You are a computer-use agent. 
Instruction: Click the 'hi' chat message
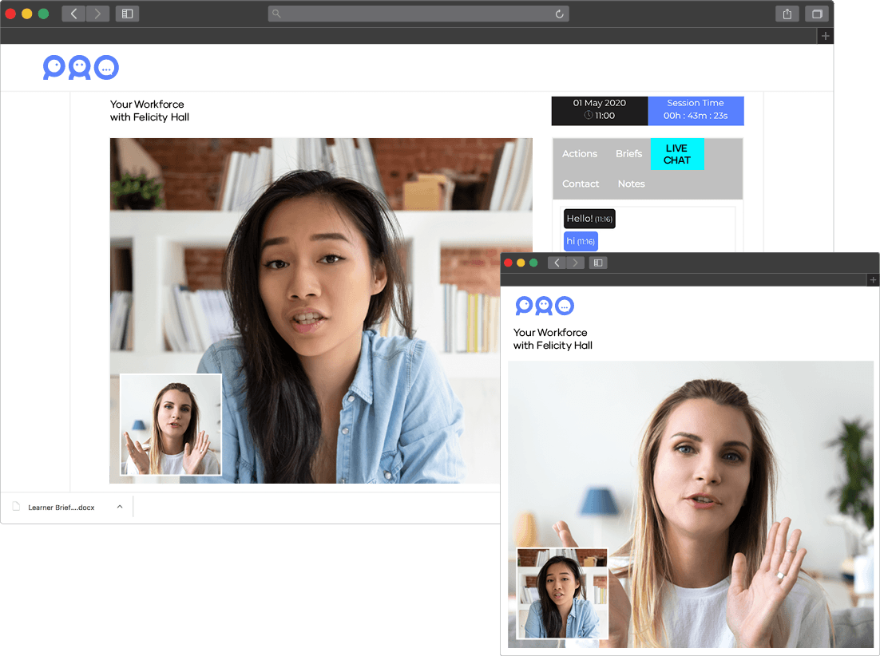(581, 241)
